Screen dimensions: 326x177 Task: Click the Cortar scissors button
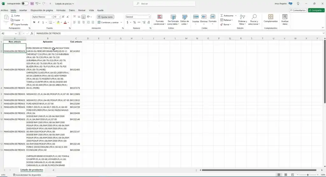15,16
